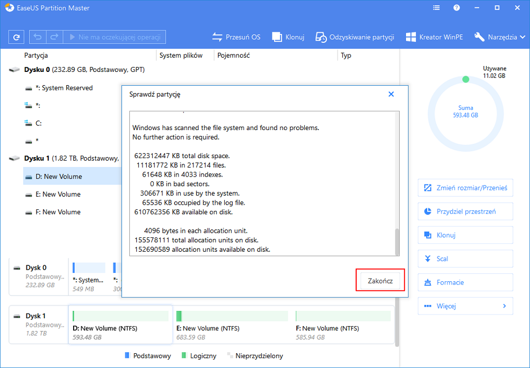This screenshot has width=530, height=368.
Task: Click the refresh icon in the toolbar
Action: click(16, 37)
